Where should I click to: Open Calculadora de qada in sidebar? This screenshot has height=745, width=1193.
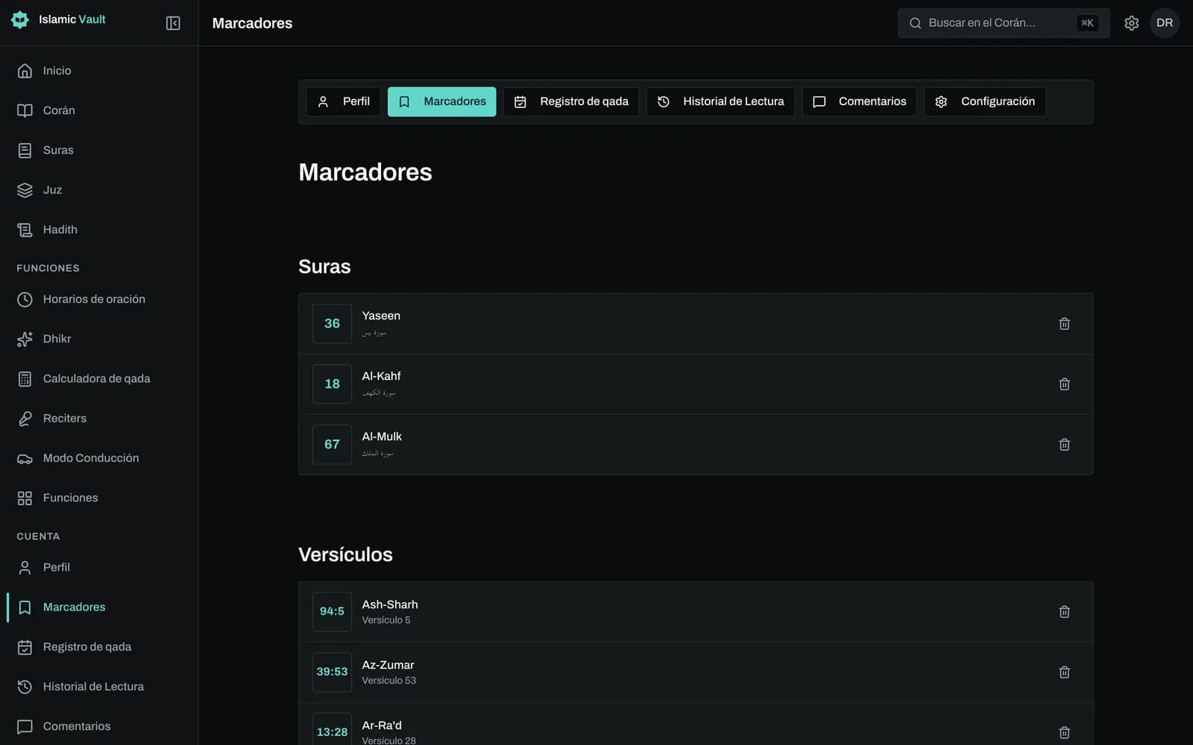coord(99,378)
